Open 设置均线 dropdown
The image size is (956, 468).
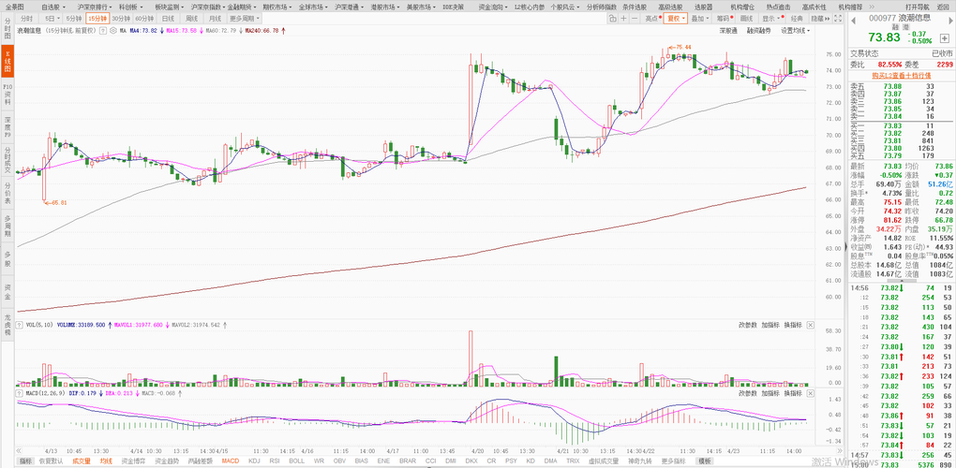tap(795, 30)
